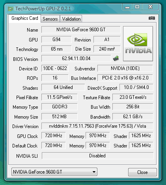The image size is (166, 185).
Task: Switch to the Sensors tab
Action: 50,19
